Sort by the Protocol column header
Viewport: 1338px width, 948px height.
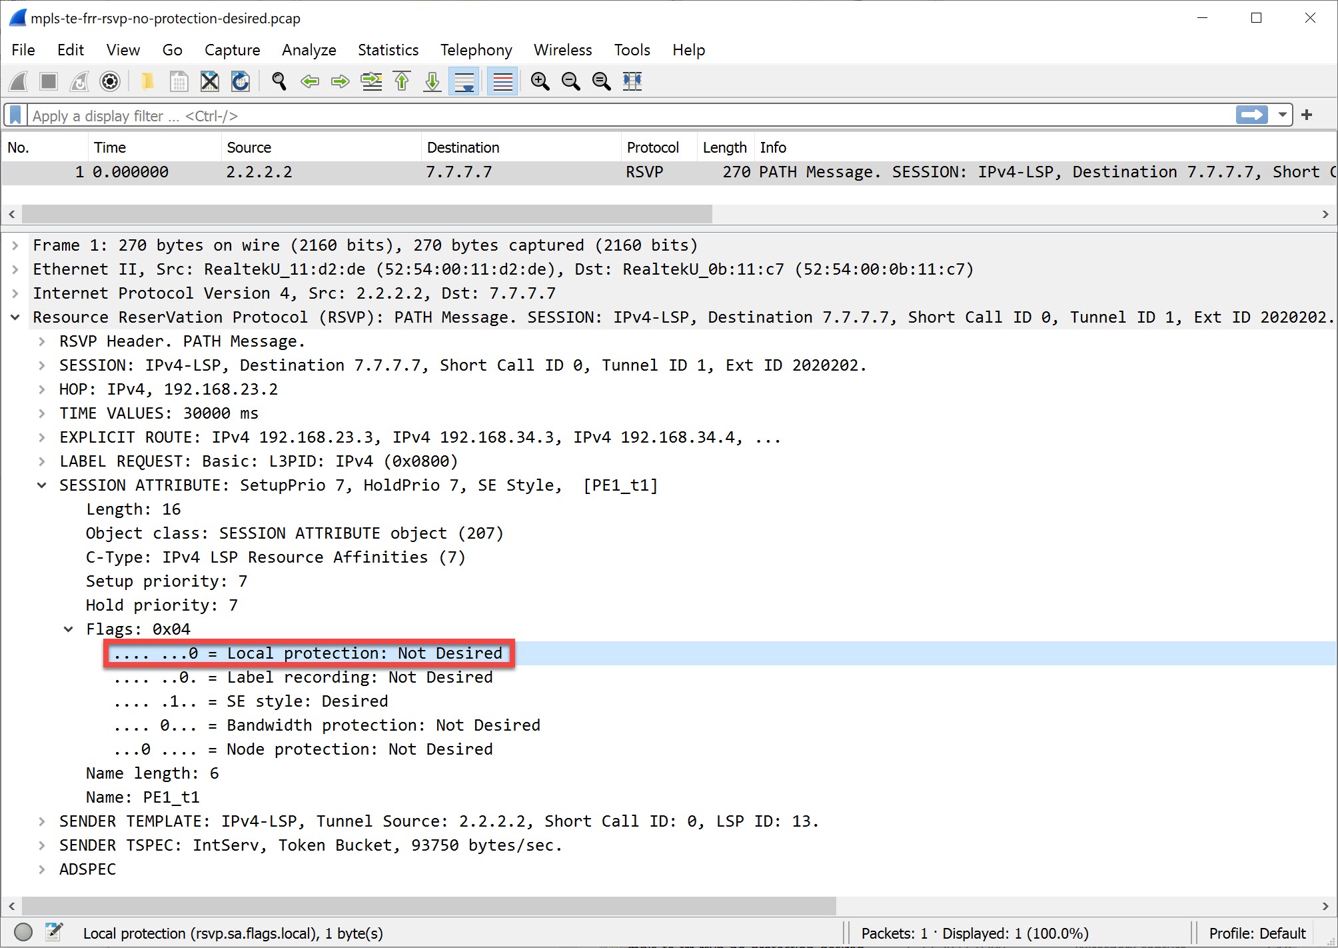[659, 147]
